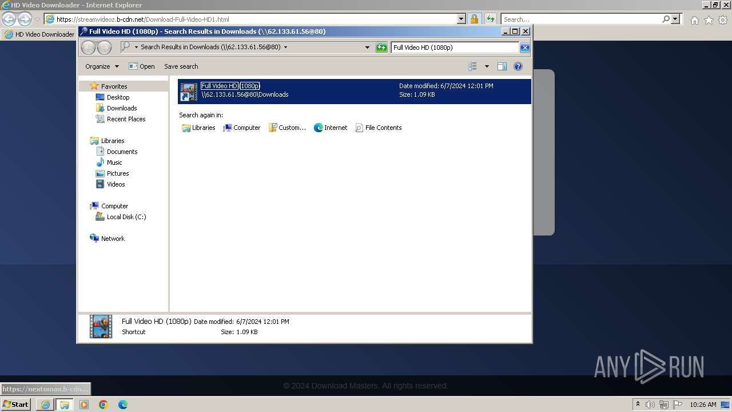732x412 pixels.
Task: Open the IE address bar dropdown
Action: (462, 19)
